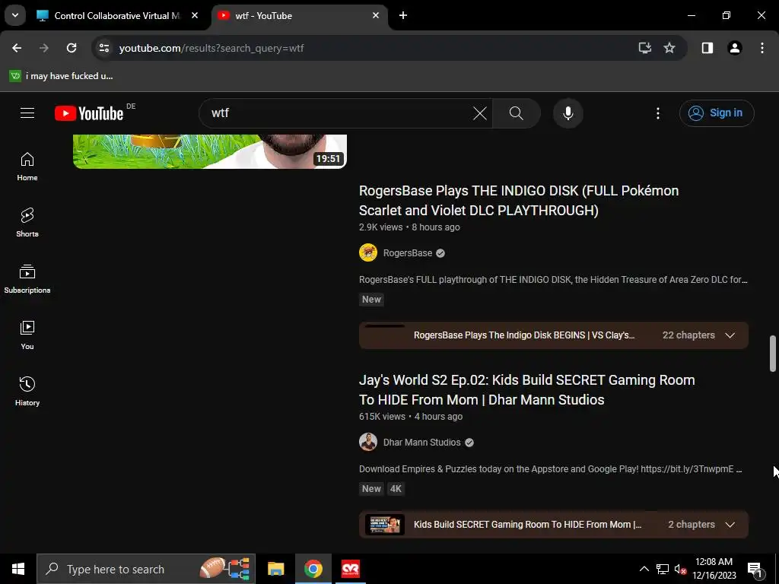Open RogersBase Plays THE INDIGO DISK video title
This screenshot has width=779, height=584.
(519, 201)
